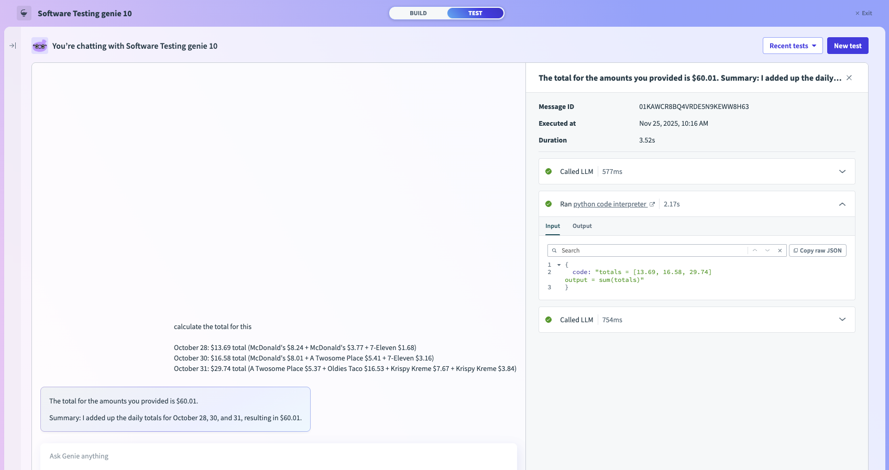This screenshot has height=470, width=889.
Task: Collapse JSON object at line 1
Action: [559, 265]
